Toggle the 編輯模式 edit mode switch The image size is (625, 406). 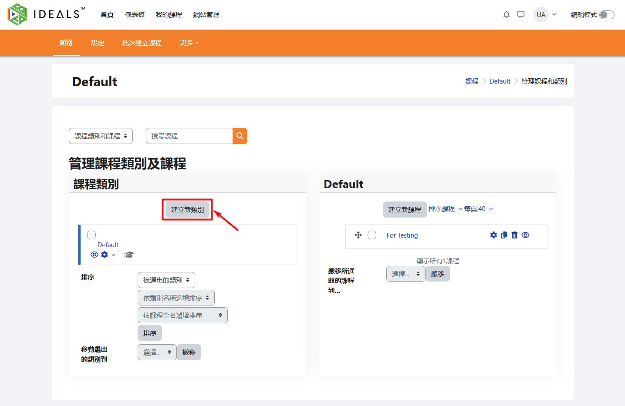coord(606,15)
